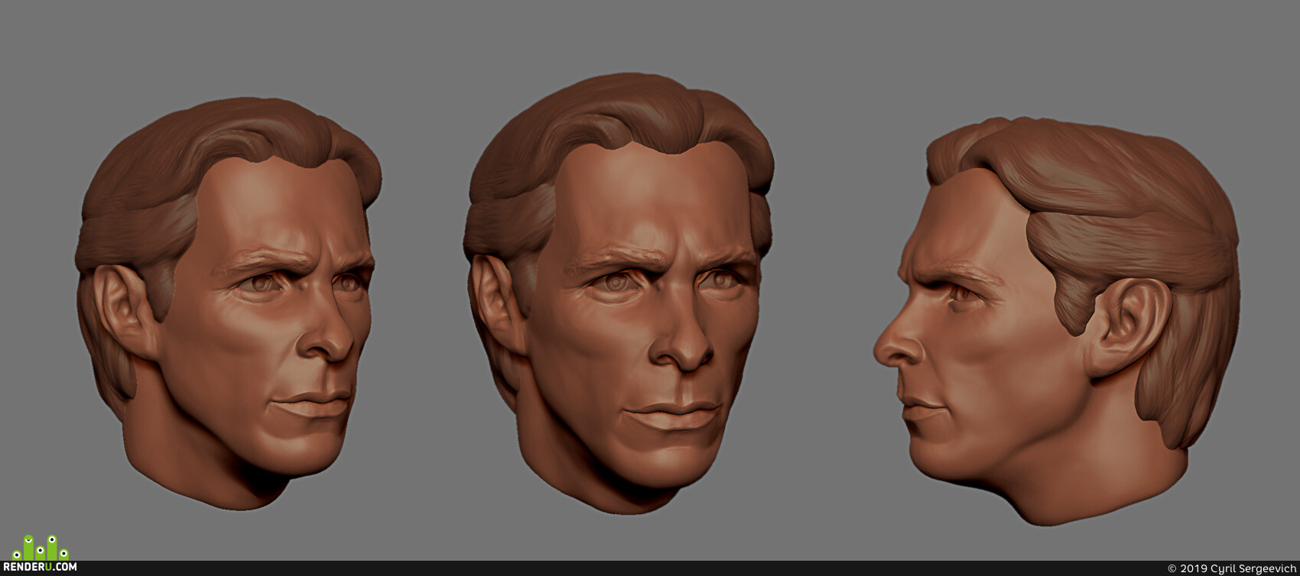
Task: Click the green RenderU monsters logo icon
Action: (40, 548)
